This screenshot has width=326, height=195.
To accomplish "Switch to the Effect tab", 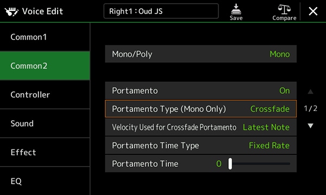I will pyautogui.click(x=45, y=152).
